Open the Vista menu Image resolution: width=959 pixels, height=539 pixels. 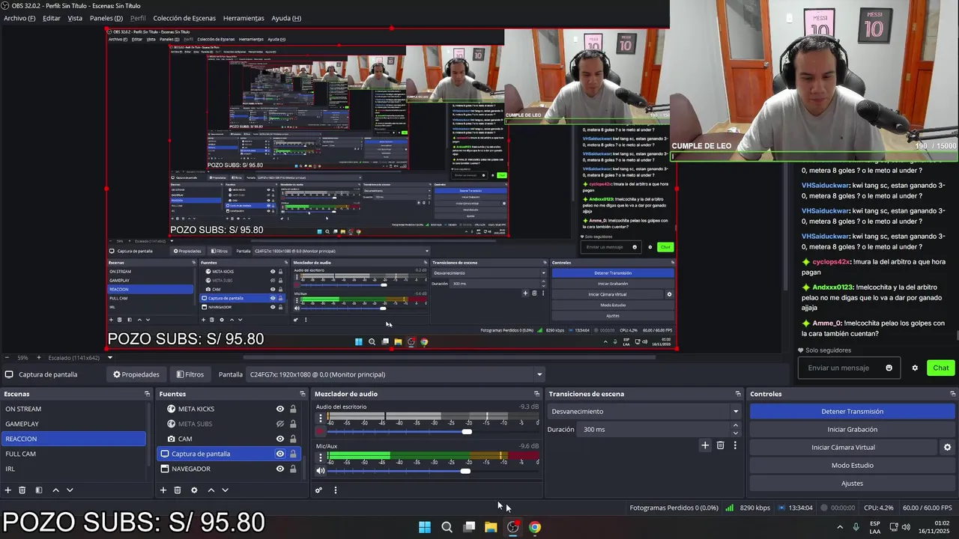(75, 18)
